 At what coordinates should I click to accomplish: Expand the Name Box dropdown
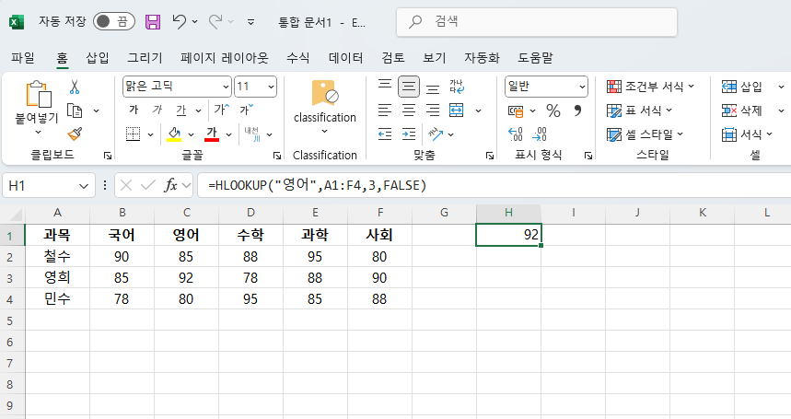(x=84, y=186)
